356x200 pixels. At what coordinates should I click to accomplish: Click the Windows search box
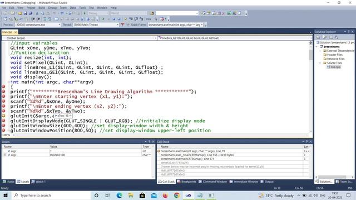pos(51,195)
